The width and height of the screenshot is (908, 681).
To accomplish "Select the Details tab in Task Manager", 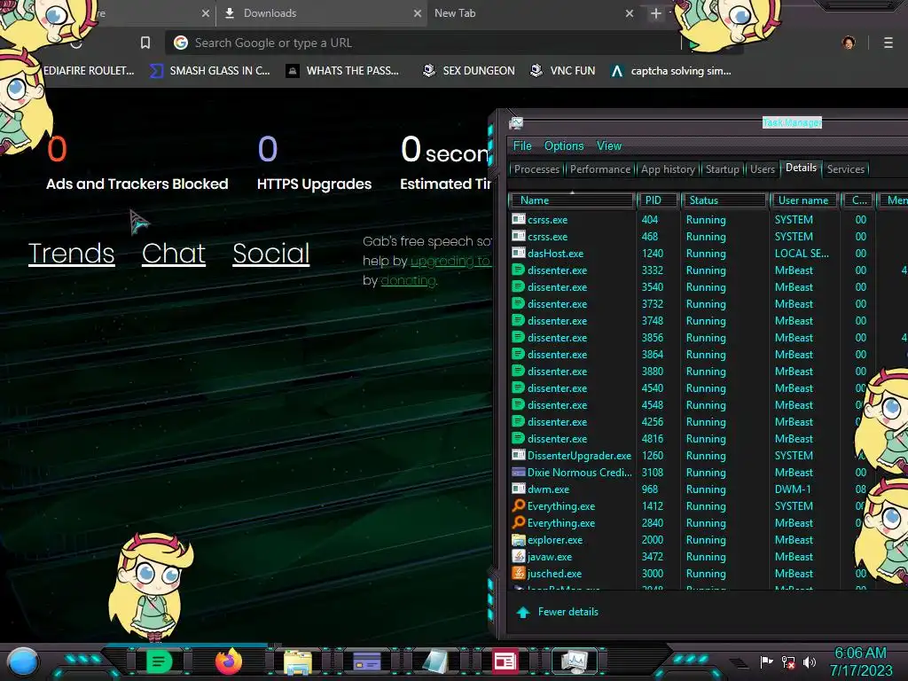I will coord(801,168).
